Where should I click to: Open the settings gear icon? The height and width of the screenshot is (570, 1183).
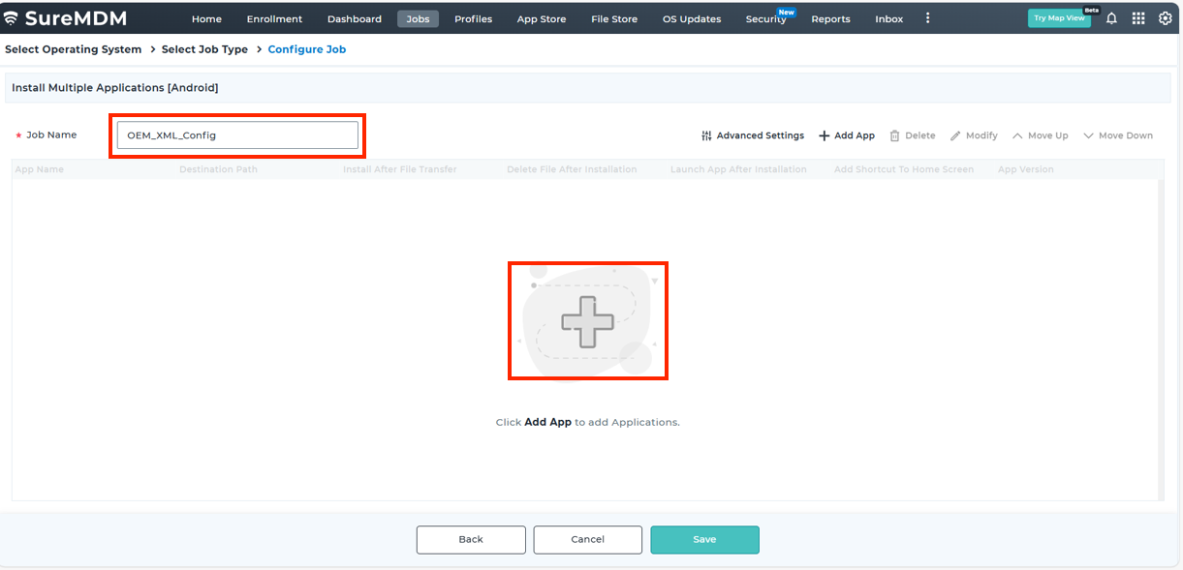pyautogui.click(x=1166, y=18)
